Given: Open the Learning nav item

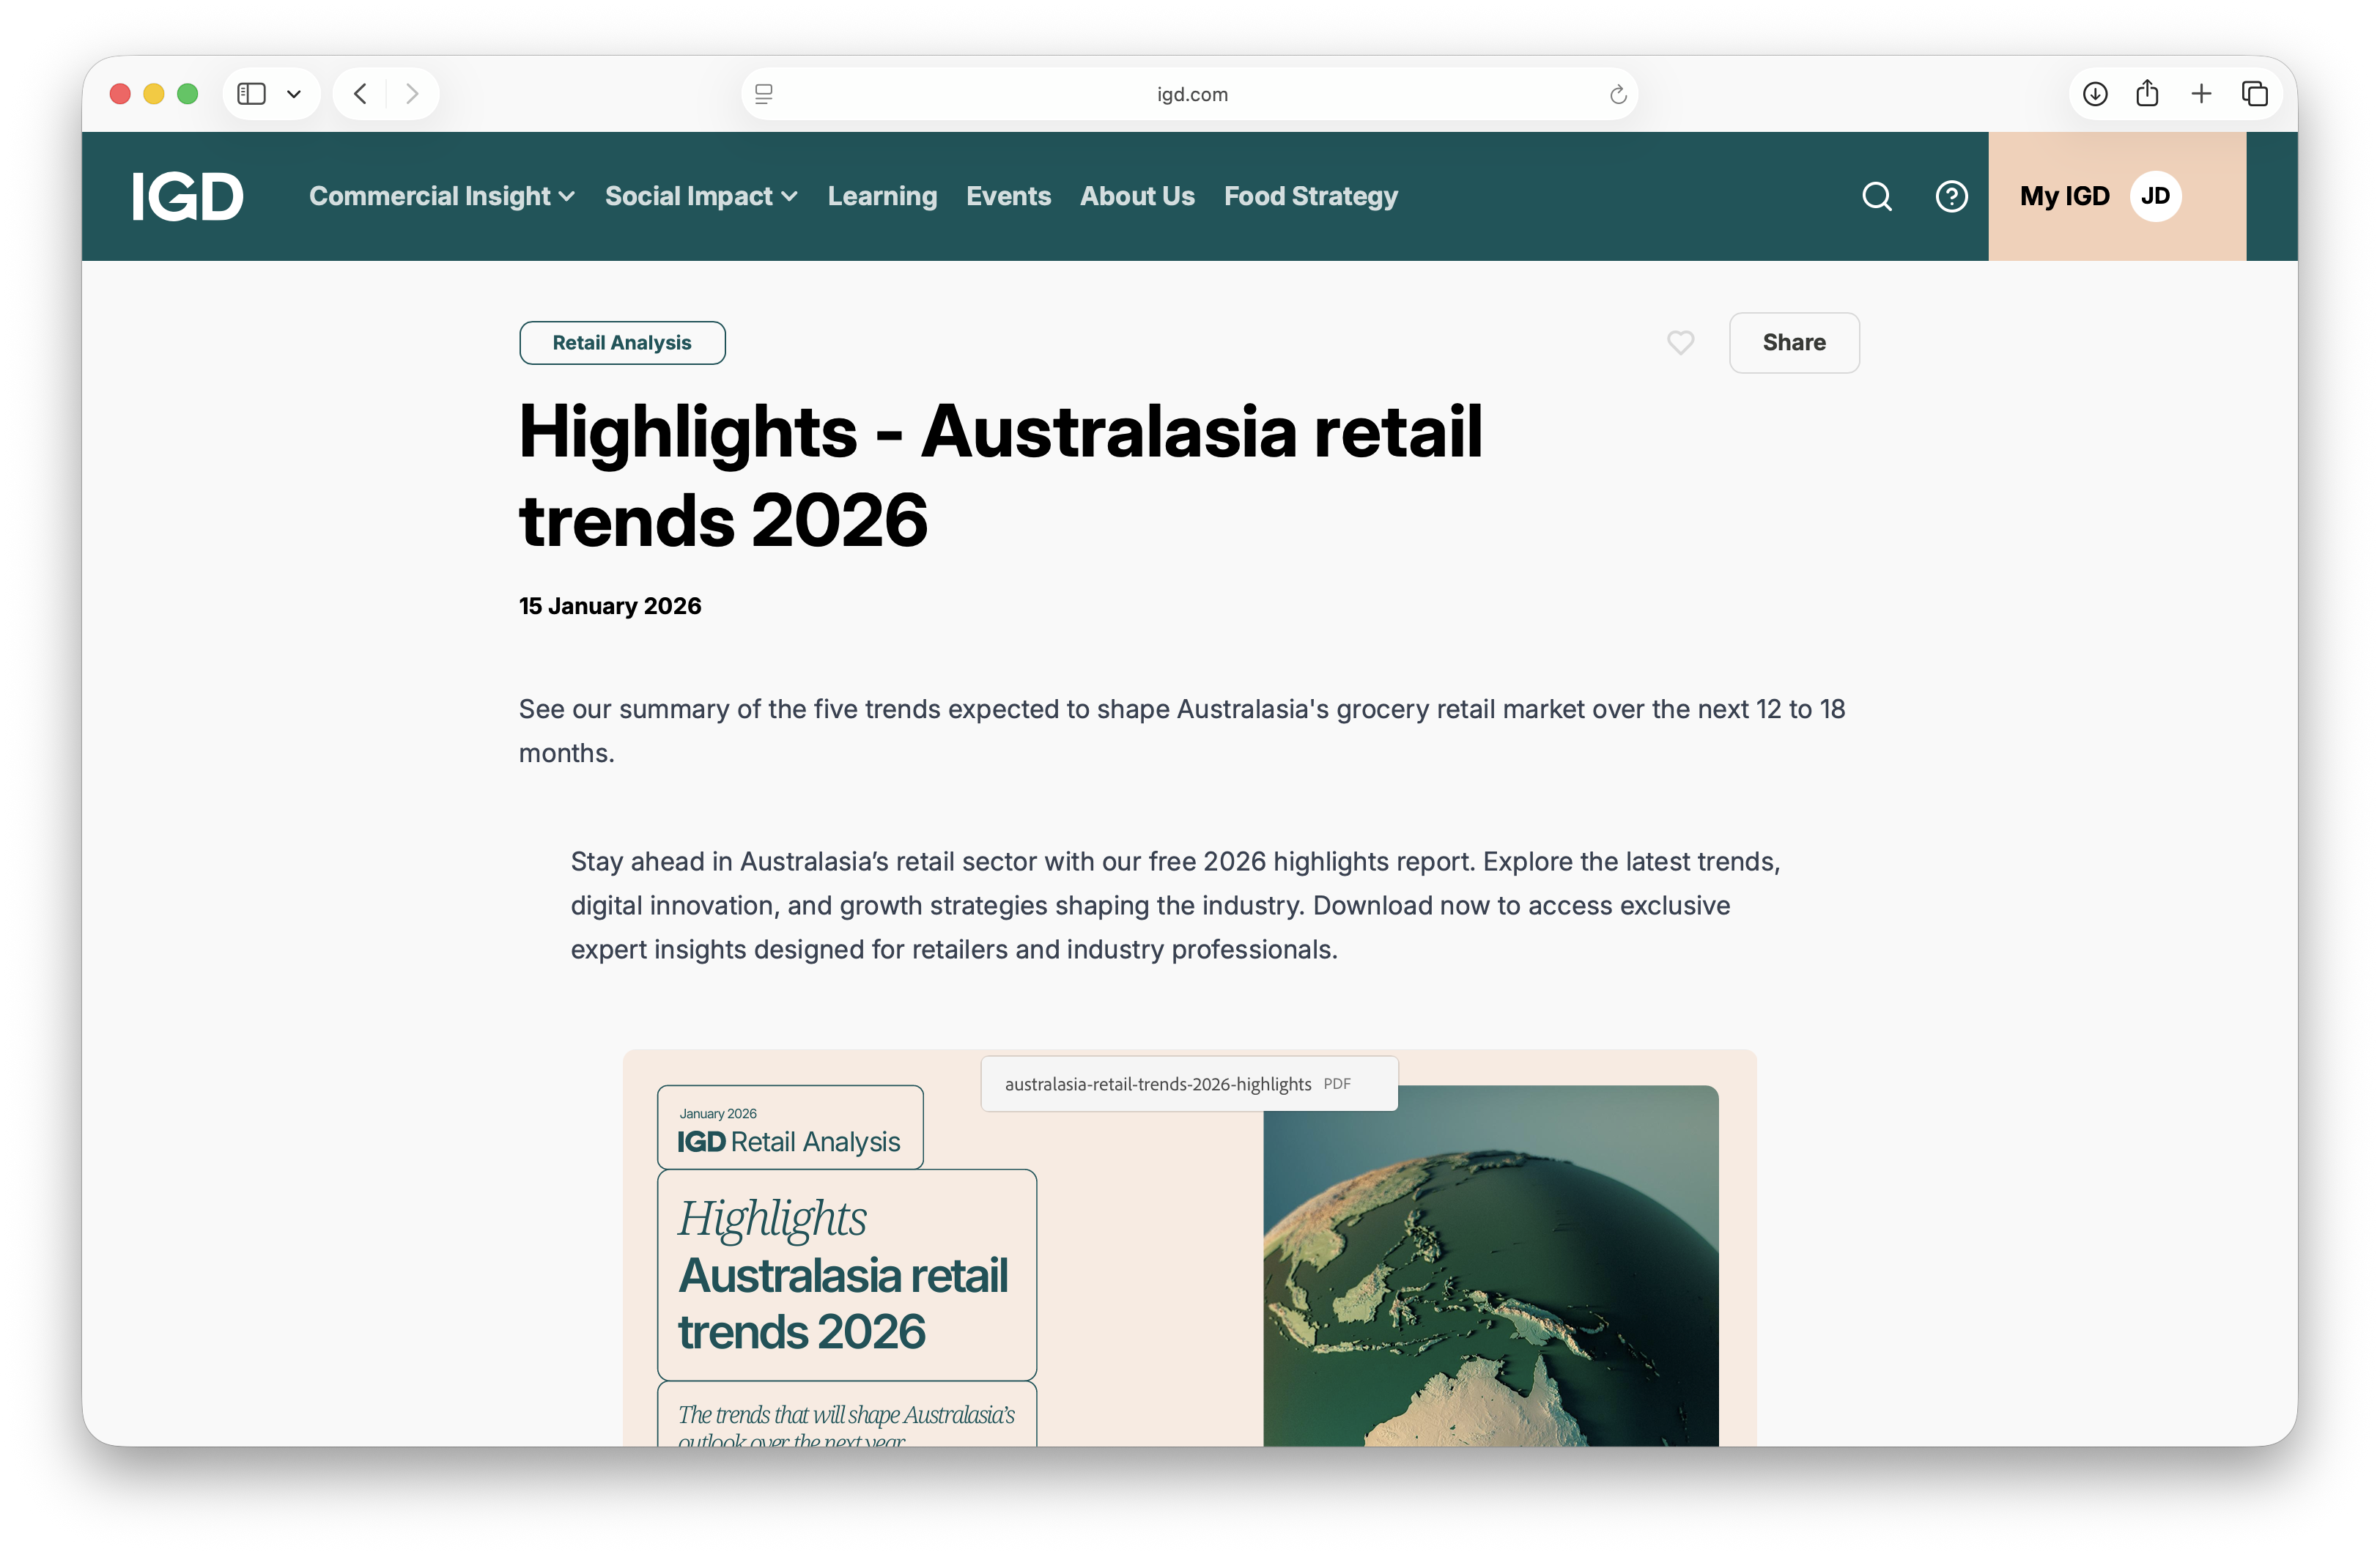Looking at the screenshot, I should coord(882,196).
